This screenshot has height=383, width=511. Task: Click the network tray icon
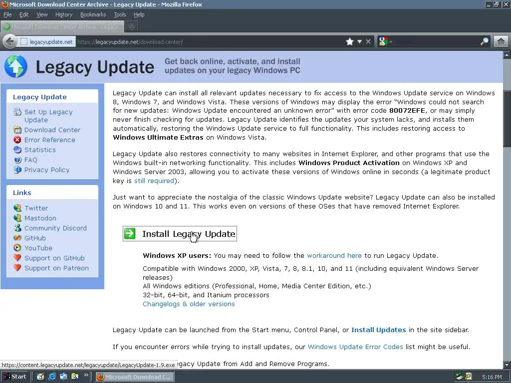point(460,377)
